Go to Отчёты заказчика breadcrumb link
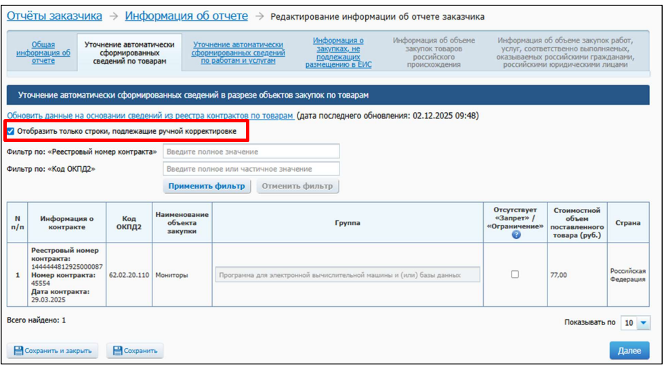Screen dimensions: 664x367 [55, 16]
